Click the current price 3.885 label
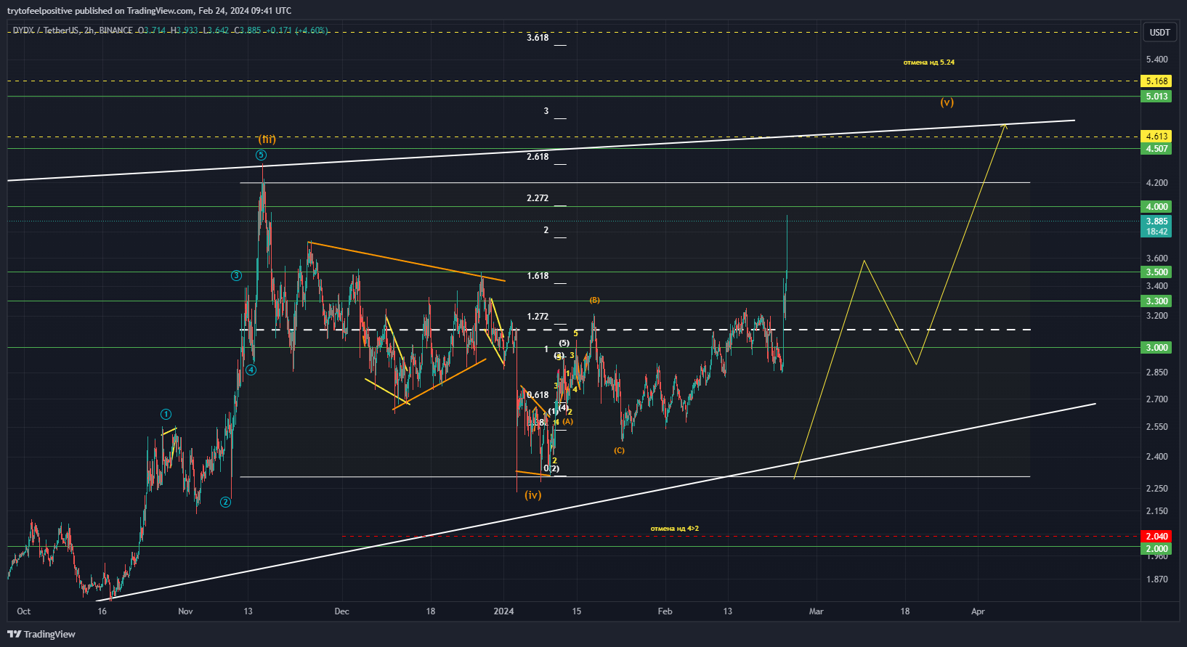Image resolution: width=1187 pixels, height=647 pixels. coord(1156,221)
